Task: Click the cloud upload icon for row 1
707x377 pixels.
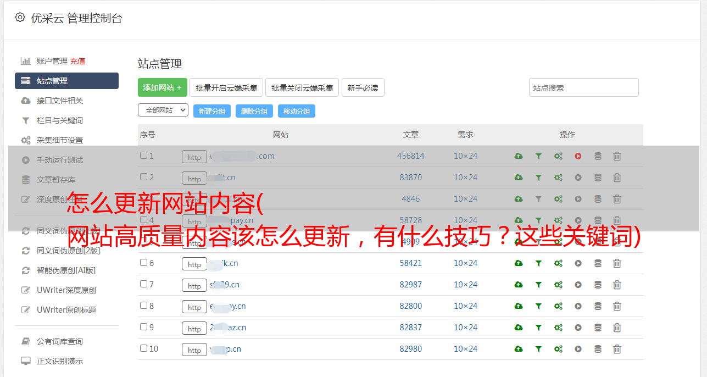Action: tap(519, 156)
